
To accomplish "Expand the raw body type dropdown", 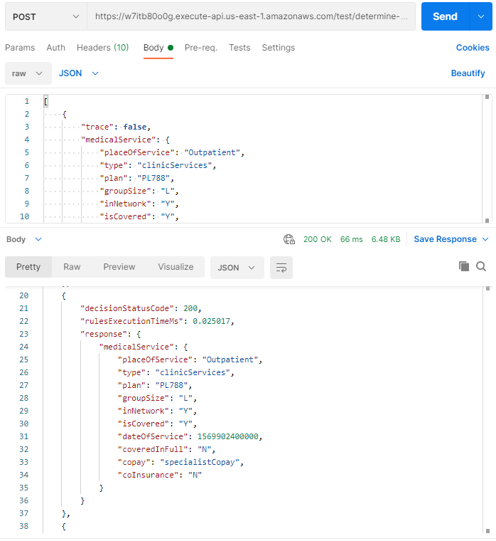I will (x=28, y=73).
